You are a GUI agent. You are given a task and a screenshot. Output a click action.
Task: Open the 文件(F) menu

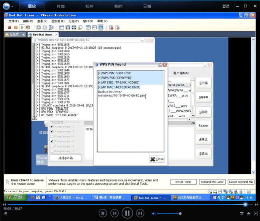pyautogui.click(x=14, y=21)
